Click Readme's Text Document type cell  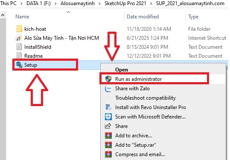click(x=205, y=56)
